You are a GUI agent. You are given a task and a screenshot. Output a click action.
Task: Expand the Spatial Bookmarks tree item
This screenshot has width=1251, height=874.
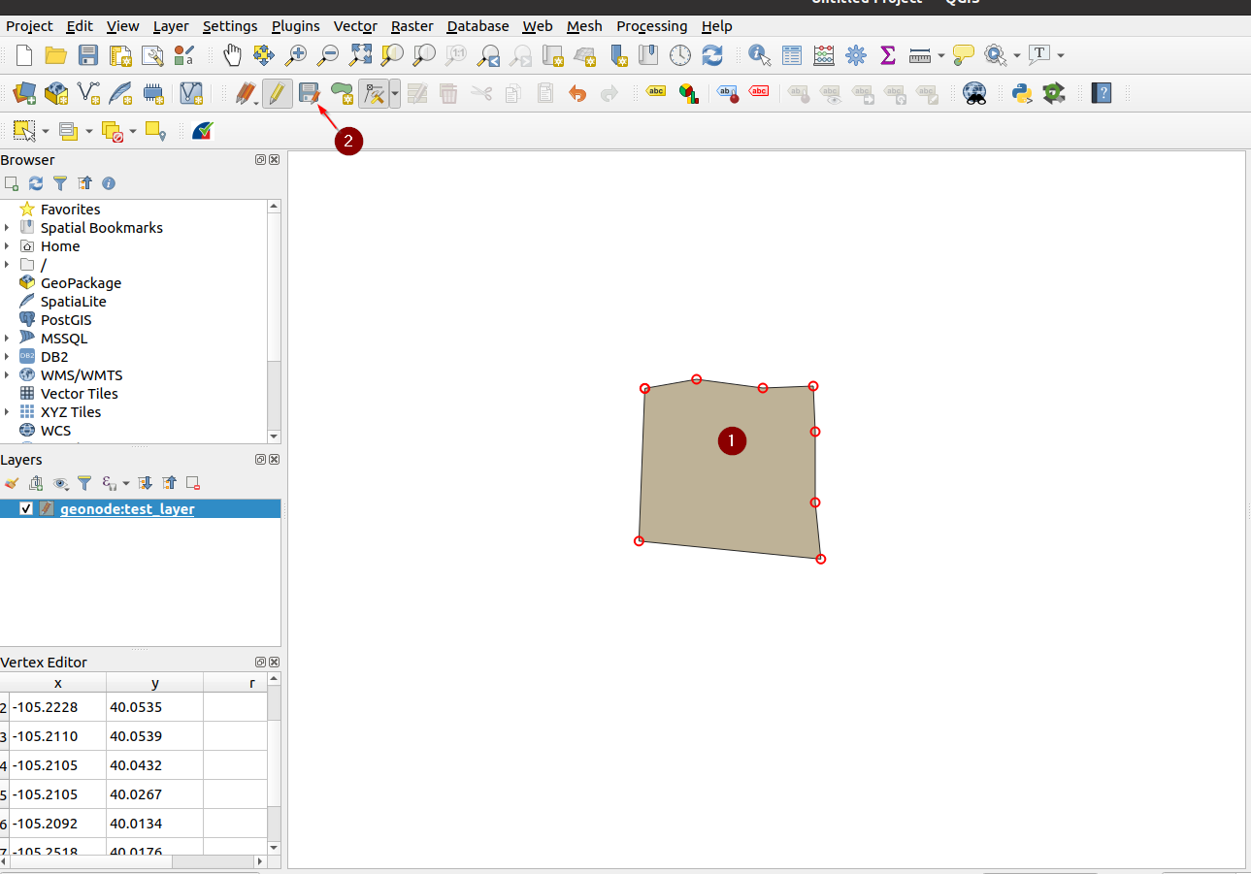tap(7, 228)
